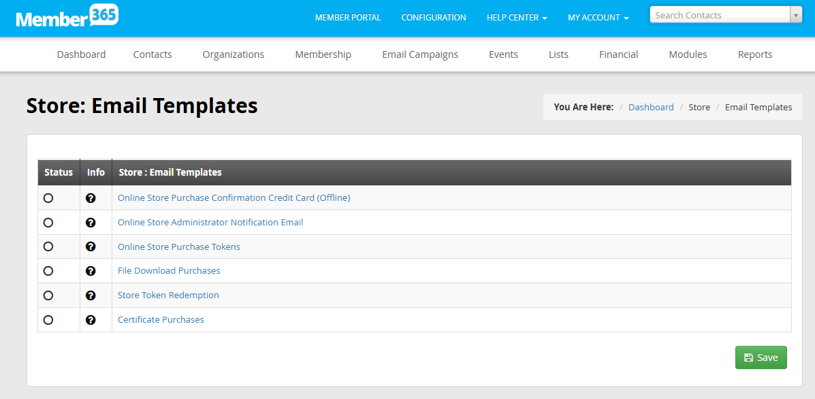Viewport: 815px width, 399px height.
Task: Open info icon for Administrator Notification Email
Action: coord(91,223)
